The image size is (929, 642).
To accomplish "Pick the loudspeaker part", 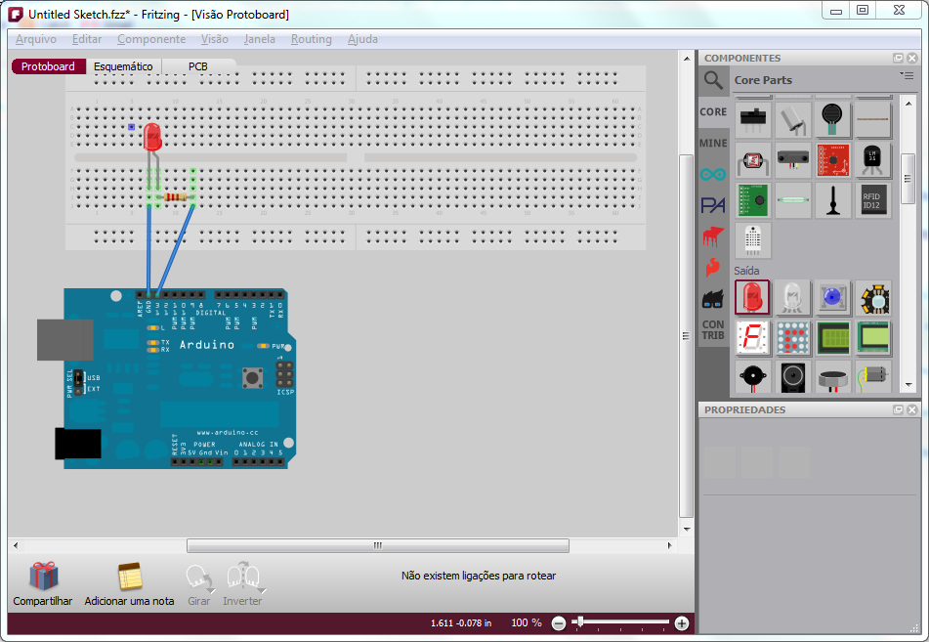I will coord(793,376).
